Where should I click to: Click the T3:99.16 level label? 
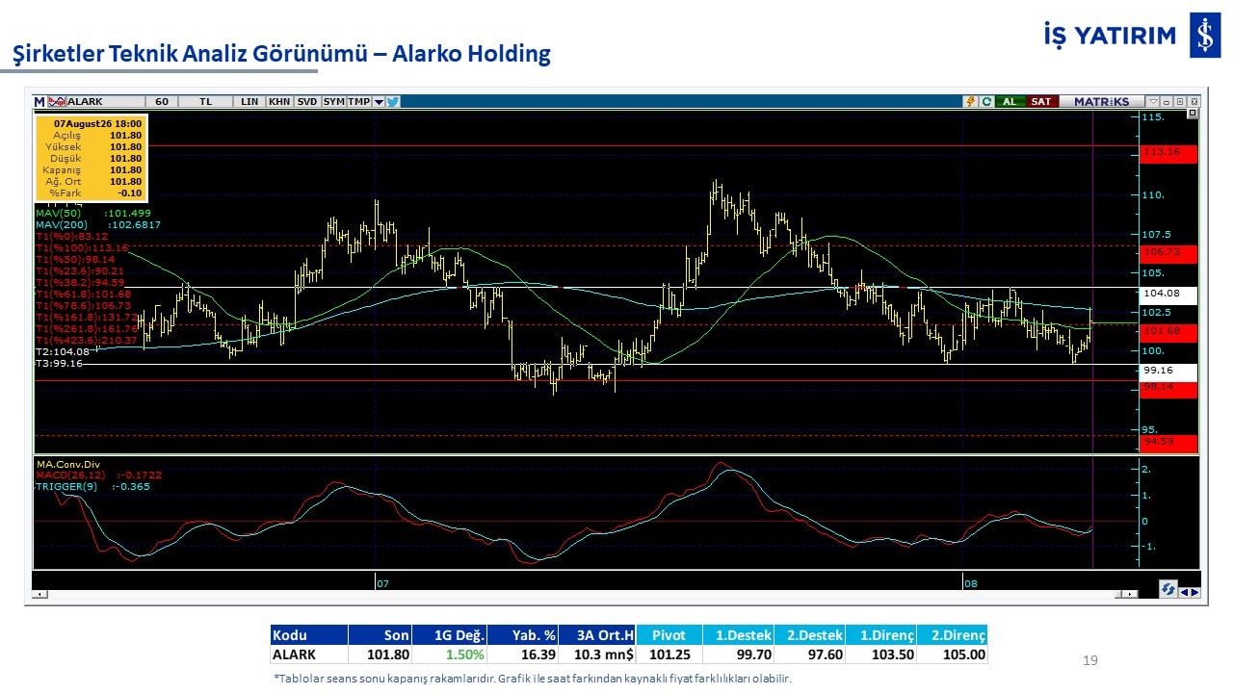click(x=60, y=364)
